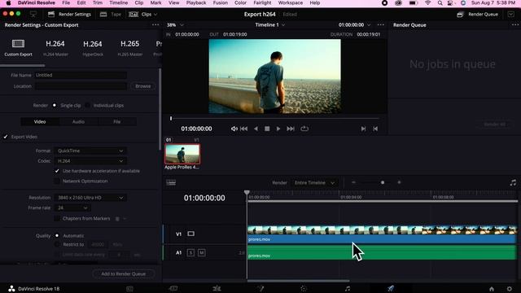This screenshot has width=521, height=293.
Task: Mute the A1 audio track
Action: point(201,253)
